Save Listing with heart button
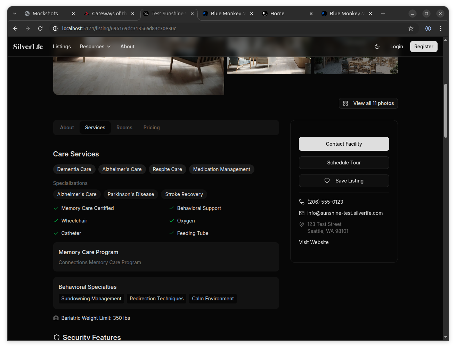456x349 pixels. [344, 181]
